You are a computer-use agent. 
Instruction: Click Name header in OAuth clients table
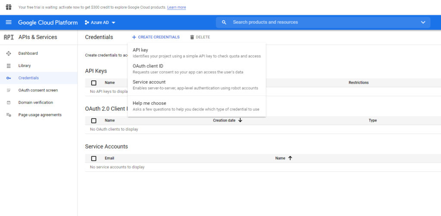coord(110,120)
